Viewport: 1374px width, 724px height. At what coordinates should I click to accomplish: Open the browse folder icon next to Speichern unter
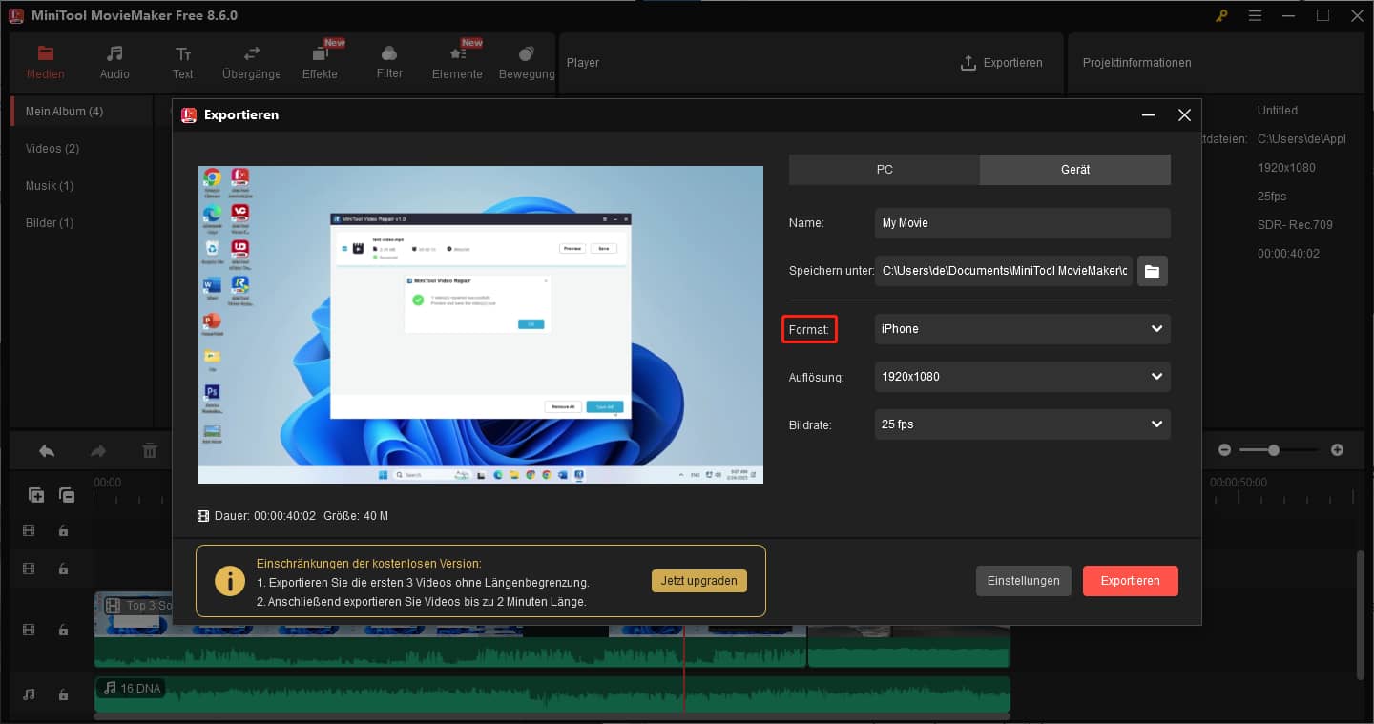pos(1152,271)
